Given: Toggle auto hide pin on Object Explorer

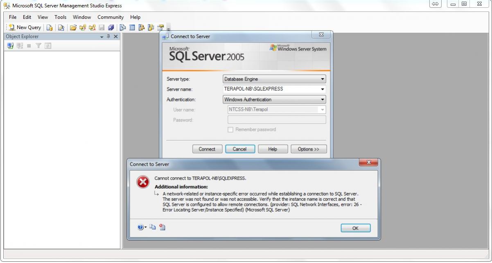Looking at the screenshot, I should [x=108, y=37].
